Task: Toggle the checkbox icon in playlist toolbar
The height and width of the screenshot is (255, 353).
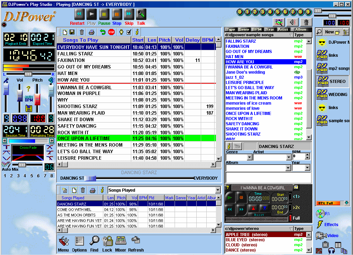Action: tap(129, 32)
